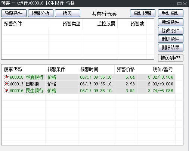Click alert time in 民生银行 row
Screen dimensions: 189x151
pyautogui.click(x=96, y=91)
